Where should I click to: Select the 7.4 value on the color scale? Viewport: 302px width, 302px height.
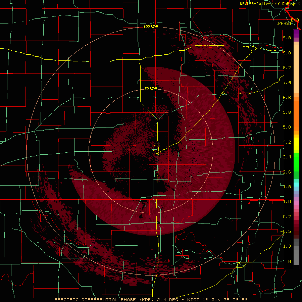287,83
